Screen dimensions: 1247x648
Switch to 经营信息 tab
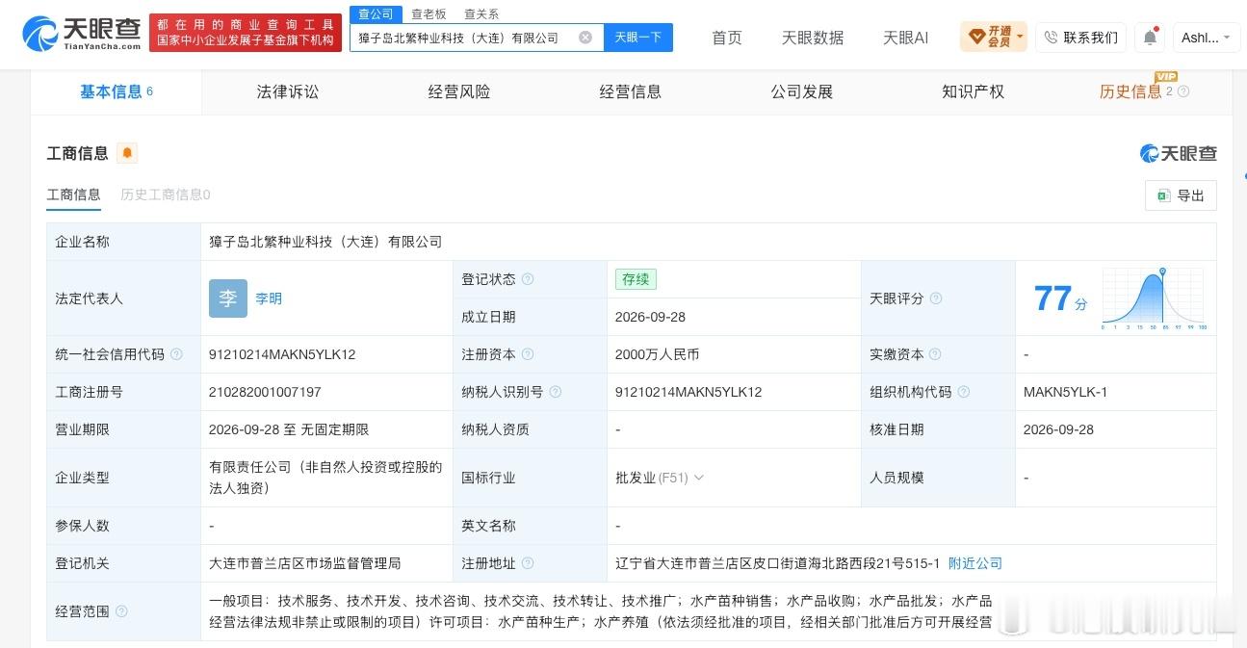coord(631,91)
